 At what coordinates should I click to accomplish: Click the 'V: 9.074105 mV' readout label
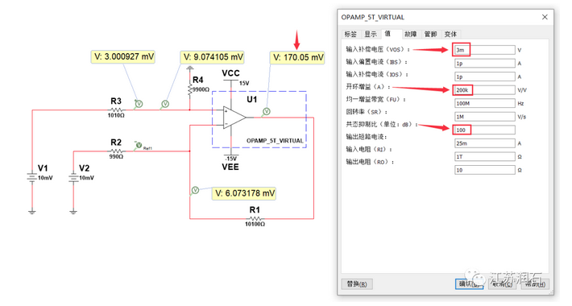click(213, 57)
